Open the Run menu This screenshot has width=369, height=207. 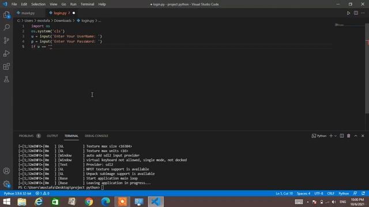coord(73,4)
